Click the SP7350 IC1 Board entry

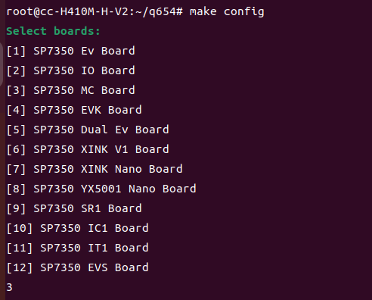pyautogui.click(x=78, y=228)
